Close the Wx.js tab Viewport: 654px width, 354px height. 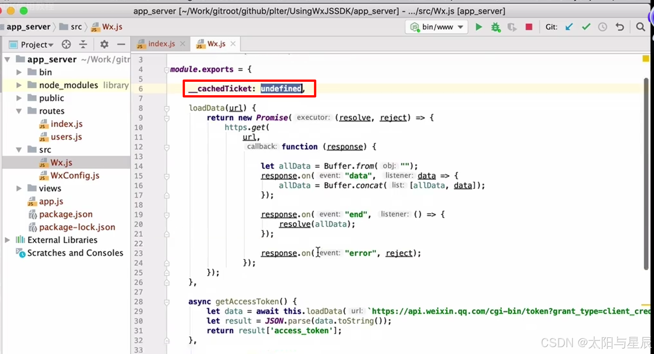[233, 44]
